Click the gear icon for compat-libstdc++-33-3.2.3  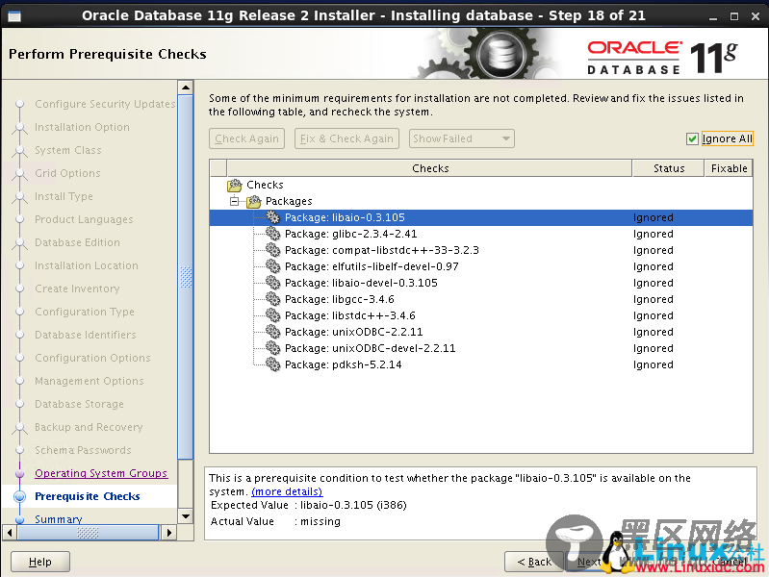coord(272,250)
